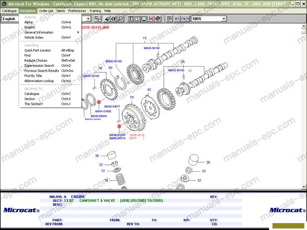Choose Find By Title menu item
The width and height of the screenshot is (307, 230).
50,76
